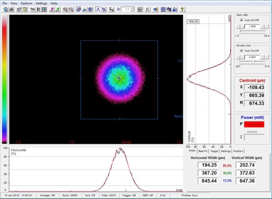Switch to the Best Fit tab
The image size is (272, 199).
tap(203, 151)
